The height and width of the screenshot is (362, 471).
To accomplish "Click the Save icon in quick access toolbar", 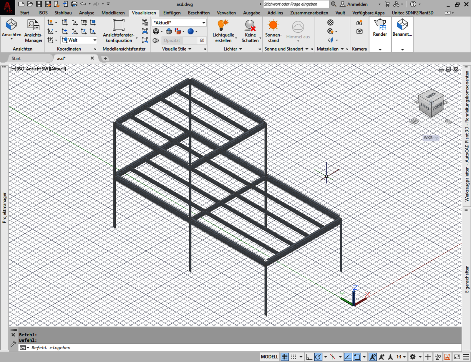I will (39, 4).
